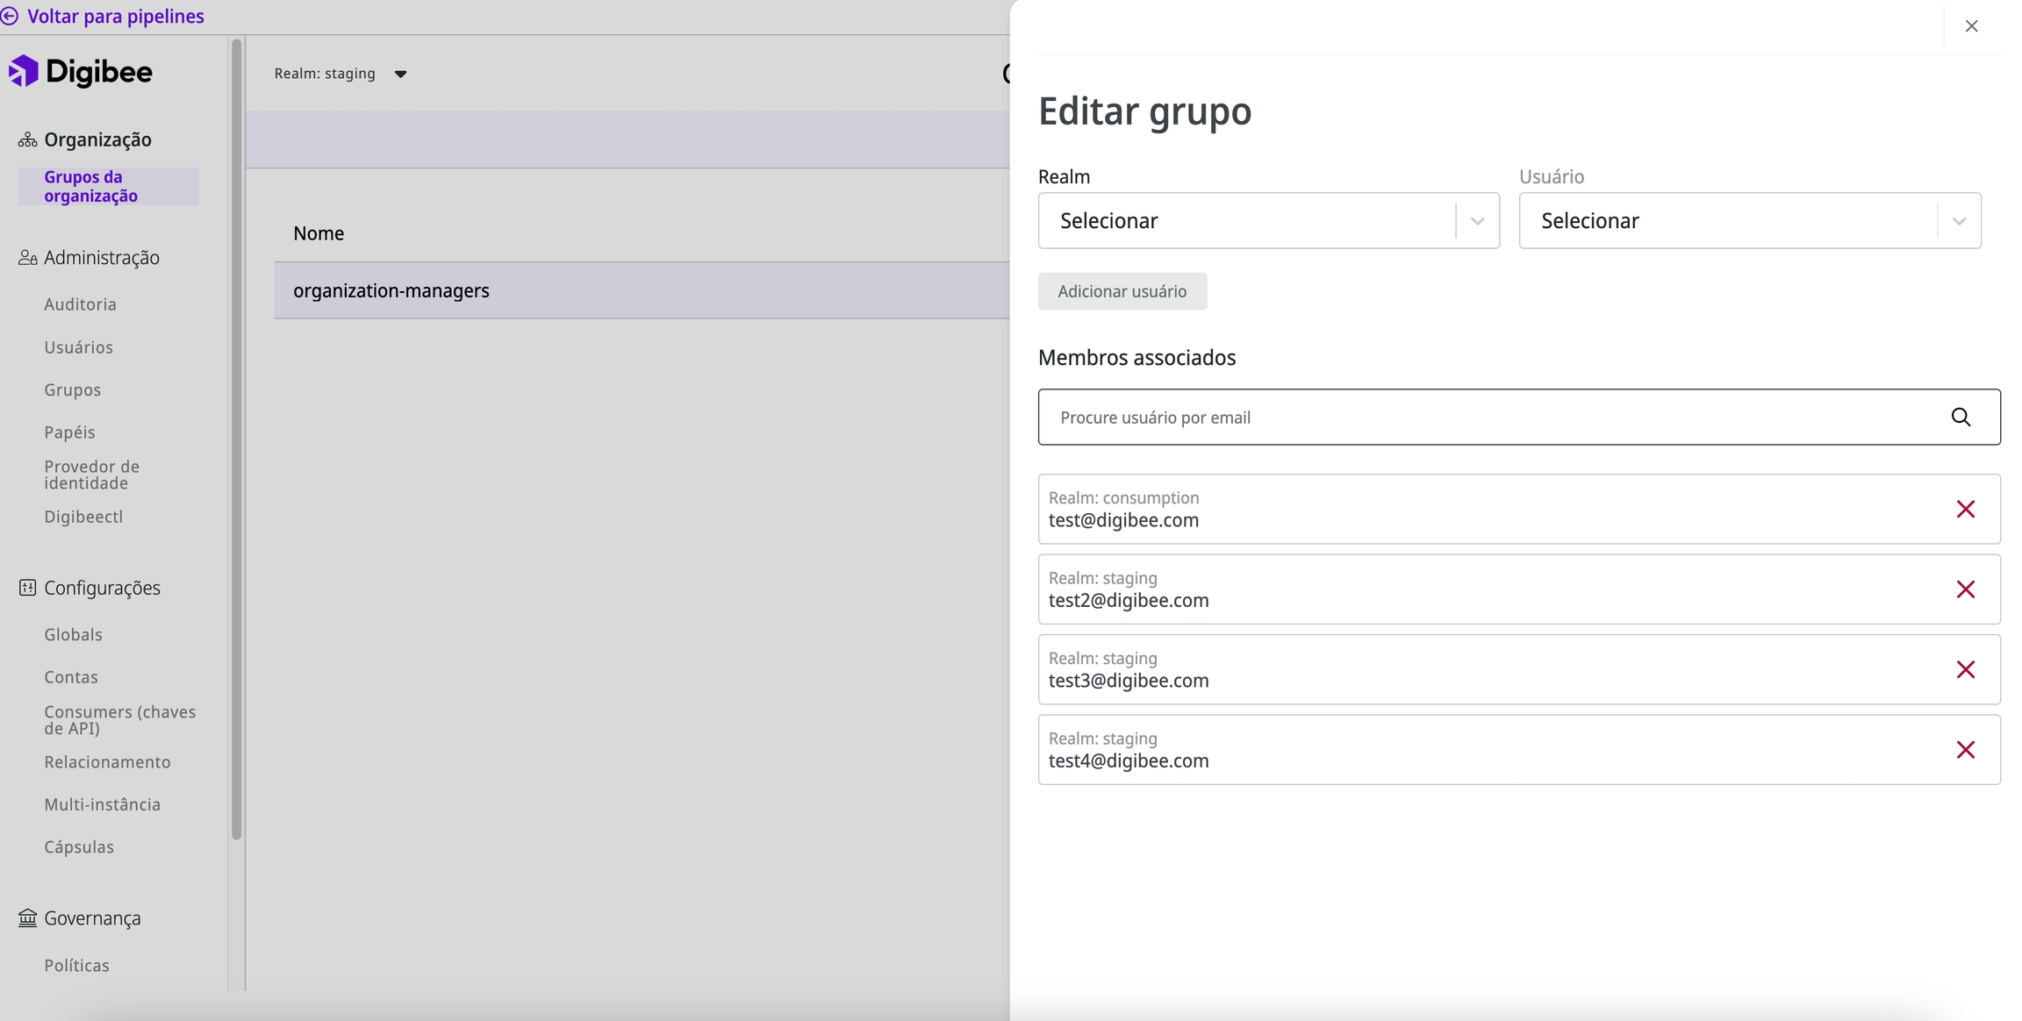Click the sidebar vertical scrollbar
This screenshot has width=2022, height=1021.
tap(236, 439)
